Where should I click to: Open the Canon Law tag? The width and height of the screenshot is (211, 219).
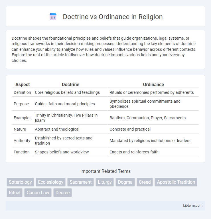tap(38, 192)
